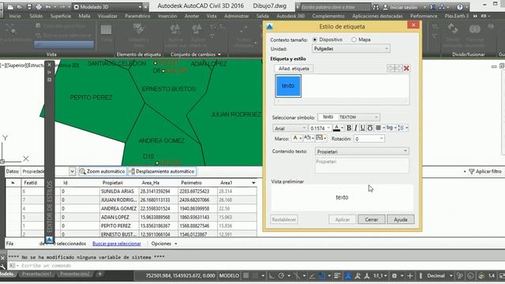The height and width of the screenshot is (284, 505).
Task: Select the blue texto label thumbnail
Action: click(288, 86)
